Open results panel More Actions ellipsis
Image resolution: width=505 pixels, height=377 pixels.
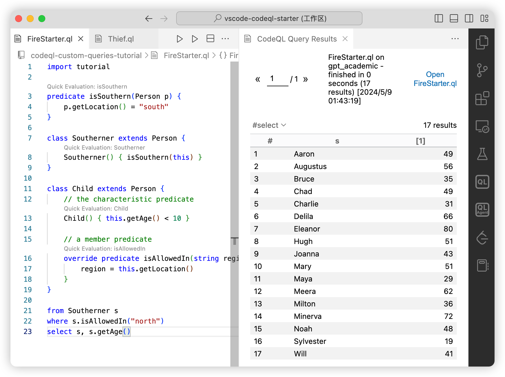click(455, 39)
